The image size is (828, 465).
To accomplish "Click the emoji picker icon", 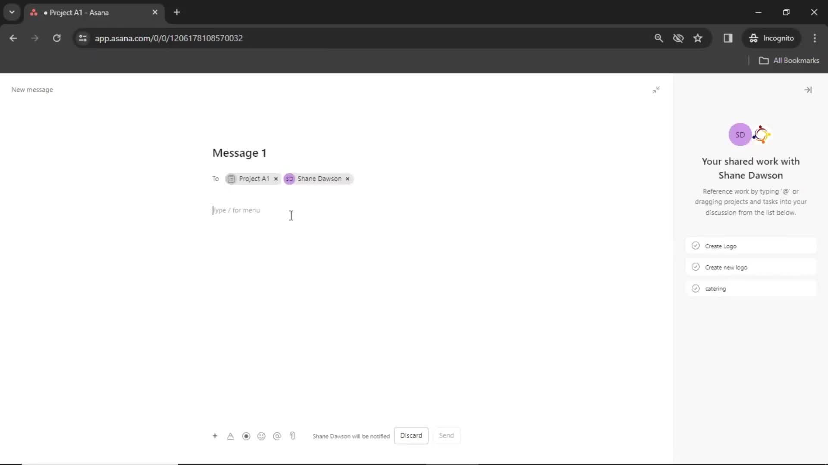I will tap(262, 436).
